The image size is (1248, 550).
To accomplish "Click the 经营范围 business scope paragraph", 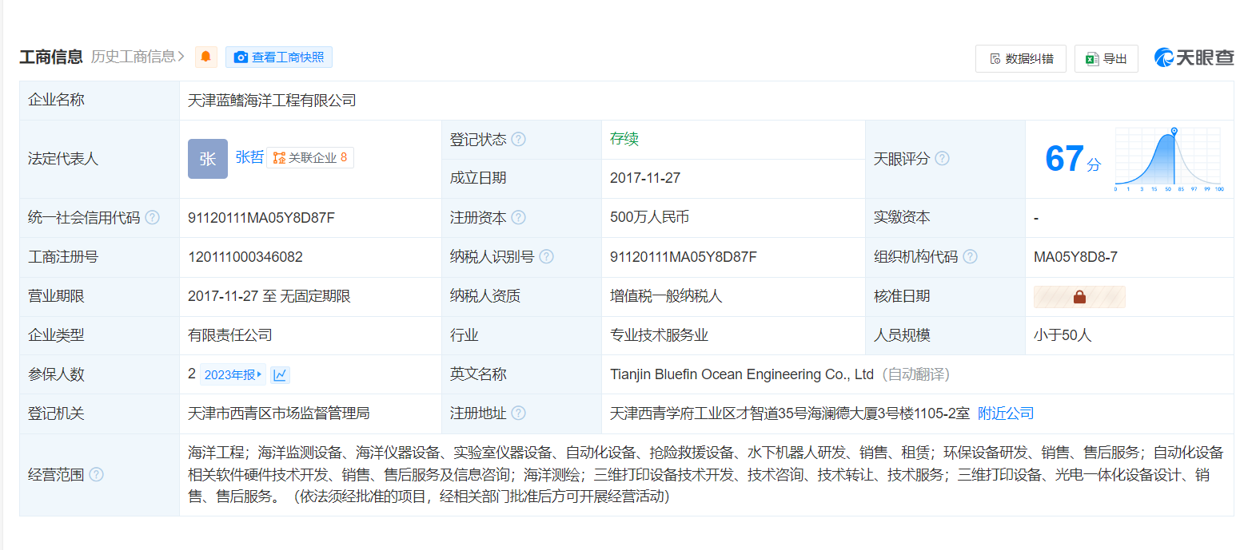I will [706, 475].
